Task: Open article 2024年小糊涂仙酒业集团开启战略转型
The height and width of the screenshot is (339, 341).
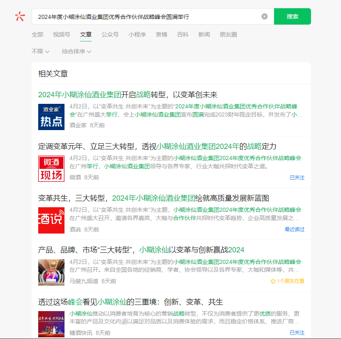Action: [x=127, y=95]
